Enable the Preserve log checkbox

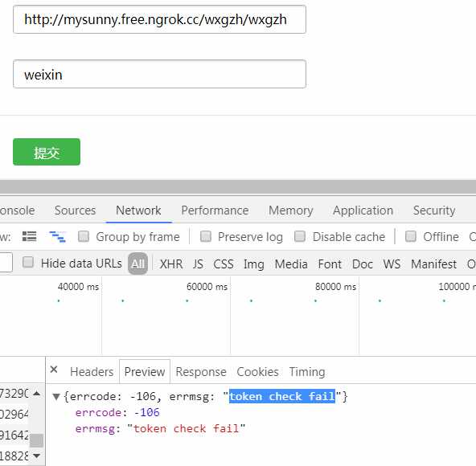point(206,236)
